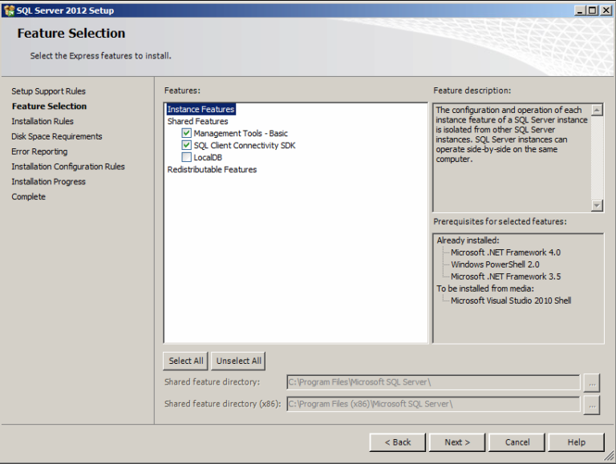This screenshot has width=616, height=464.
Task: Open Disk Space Requirements step
Action: click(57, 137)
